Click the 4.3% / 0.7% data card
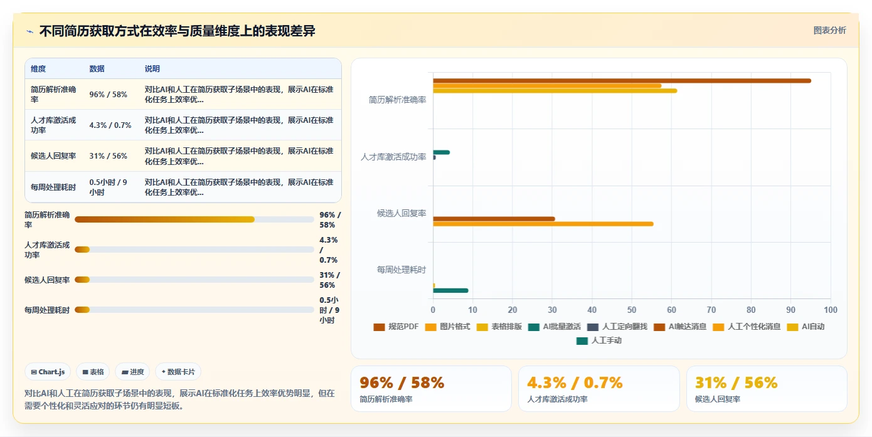 point(599,389)
